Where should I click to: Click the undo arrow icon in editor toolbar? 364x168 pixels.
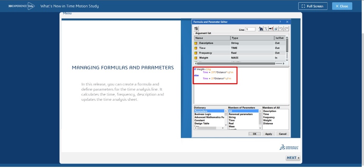[281, 29]
